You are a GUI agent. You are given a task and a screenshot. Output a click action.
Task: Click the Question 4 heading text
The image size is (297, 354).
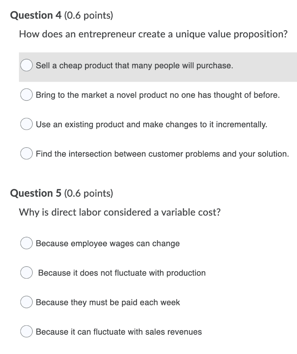36,15
